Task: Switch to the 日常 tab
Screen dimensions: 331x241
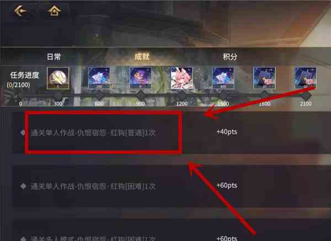Action: coord(54,57)
